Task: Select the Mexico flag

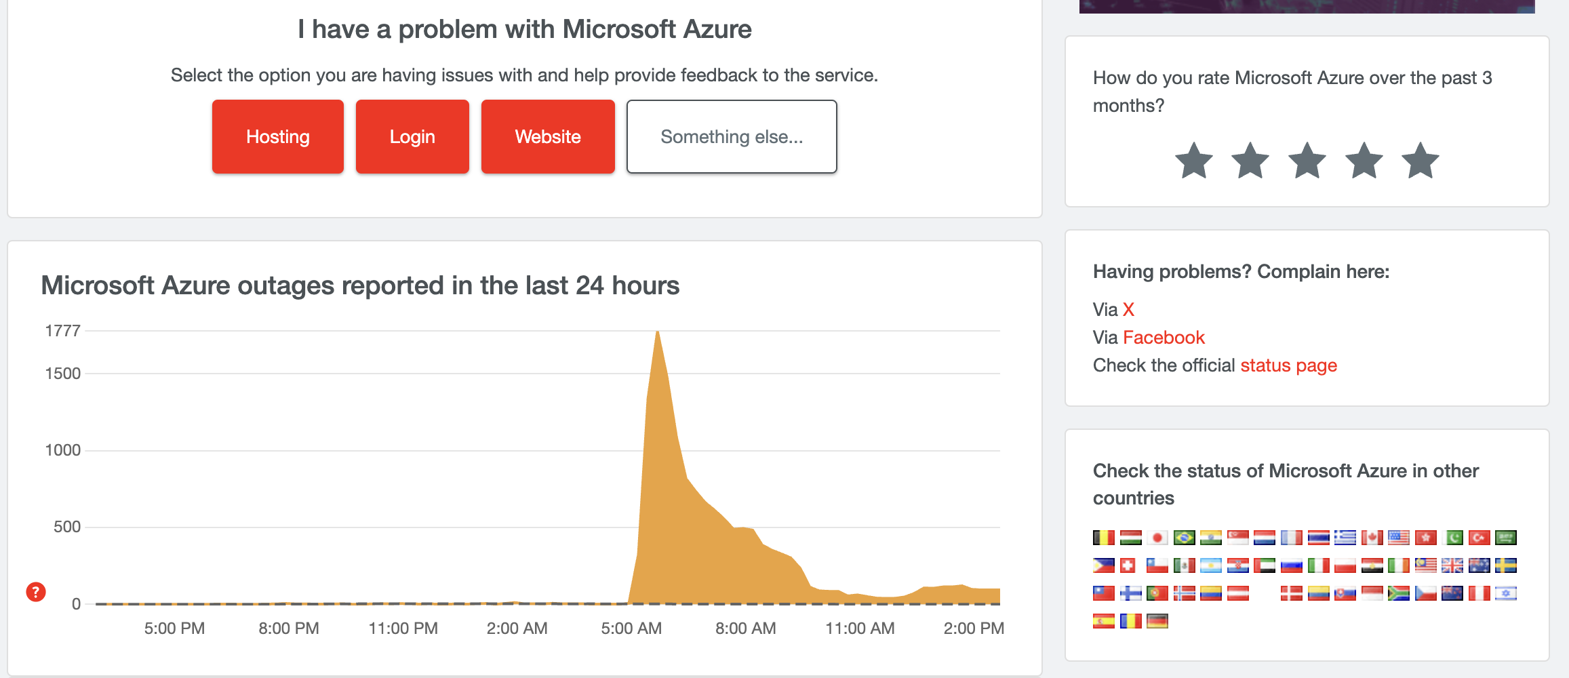Action: pos(1185,565)
